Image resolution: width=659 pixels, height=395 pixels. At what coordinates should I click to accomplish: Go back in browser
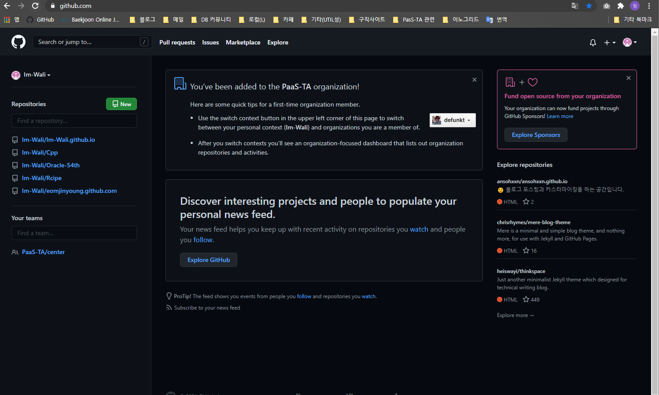coord(7,6)
